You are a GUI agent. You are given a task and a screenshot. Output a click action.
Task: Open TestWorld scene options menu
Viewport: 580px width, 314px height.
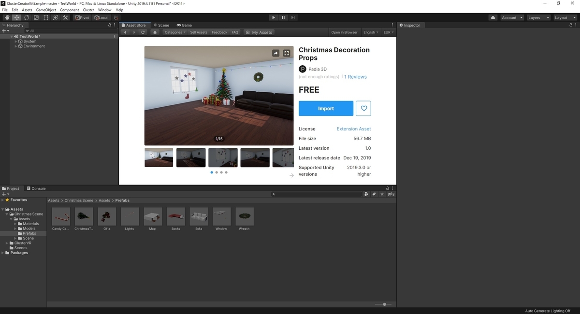click(115, 37)
